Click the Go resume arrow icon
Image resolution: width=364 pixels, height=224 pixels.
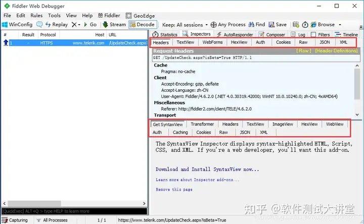pos(85,25)
